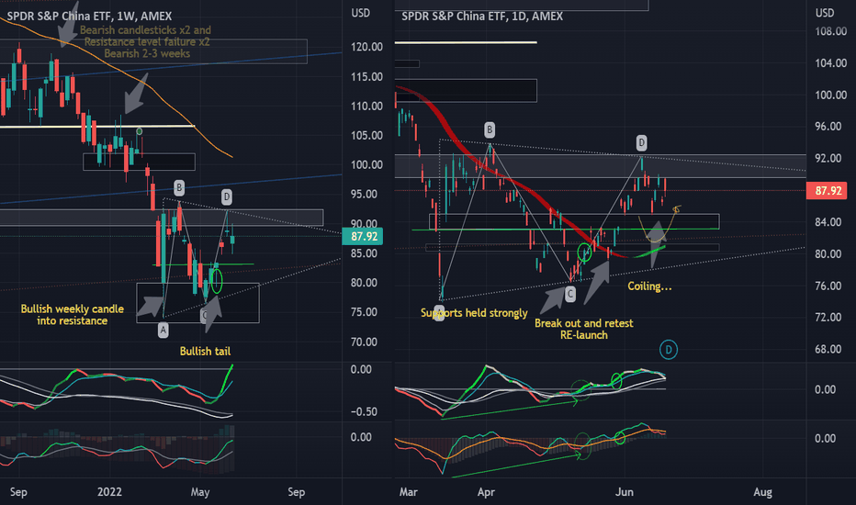The image size is (856, 505).
Task: Select the red 87.92 price tag on daily chart
Action: (827, 191)
